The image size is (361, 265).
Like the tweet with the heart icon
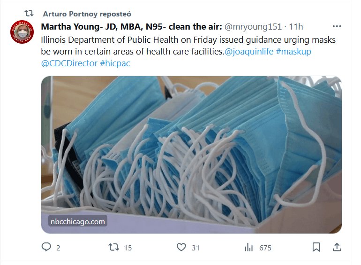click(181, 247)
